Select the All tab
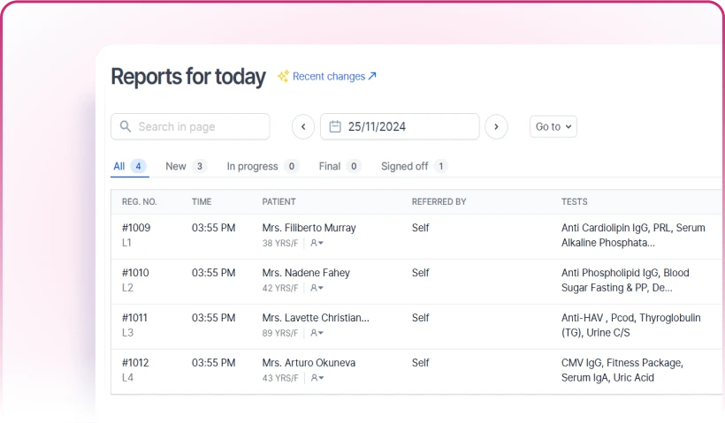Screen dimensions: 725x423 tap(129, 166)
